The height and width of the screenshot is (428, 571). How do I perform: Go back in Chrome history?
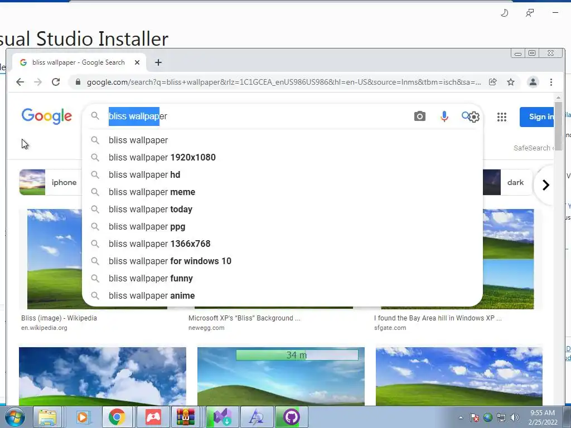click(20, 82)
